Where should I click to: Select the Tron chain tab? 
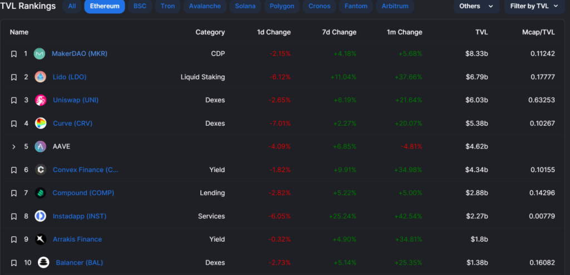[168, 6]
